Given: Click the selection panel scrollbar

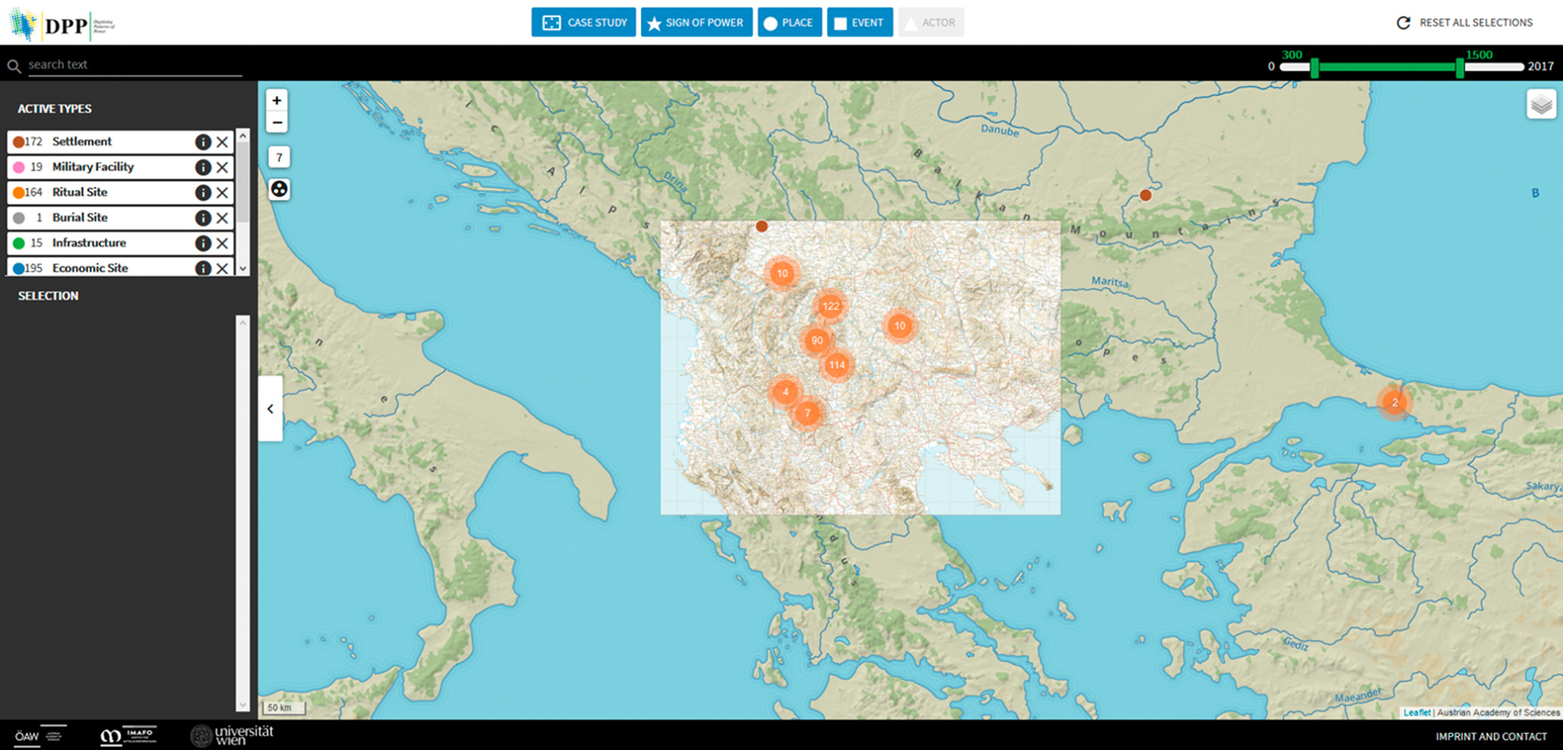Looking at the screenshot, I should click(243, 513).
